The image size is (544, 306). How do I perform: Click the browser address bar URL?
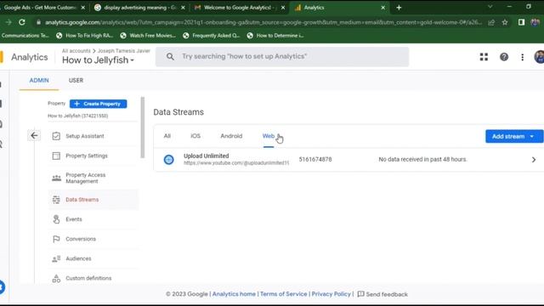(x=263, y=22)
